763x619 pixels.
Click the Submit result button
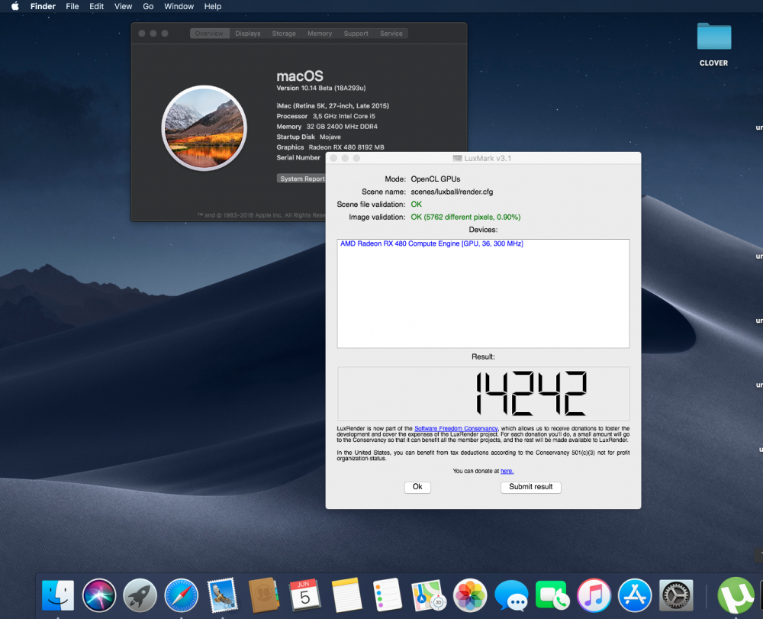coord(531,487)
